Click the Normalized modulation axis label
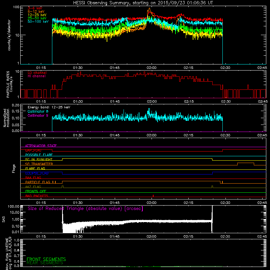This screenshot has width=270, height=270. click(6, 118)
